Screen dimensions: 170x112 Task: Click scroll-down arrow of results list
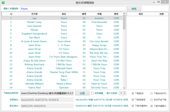coord(124,88)
